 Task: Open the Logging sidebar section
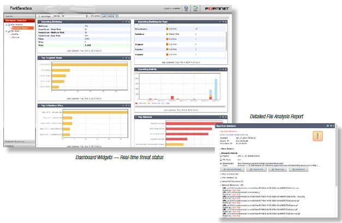click(19, 146)
